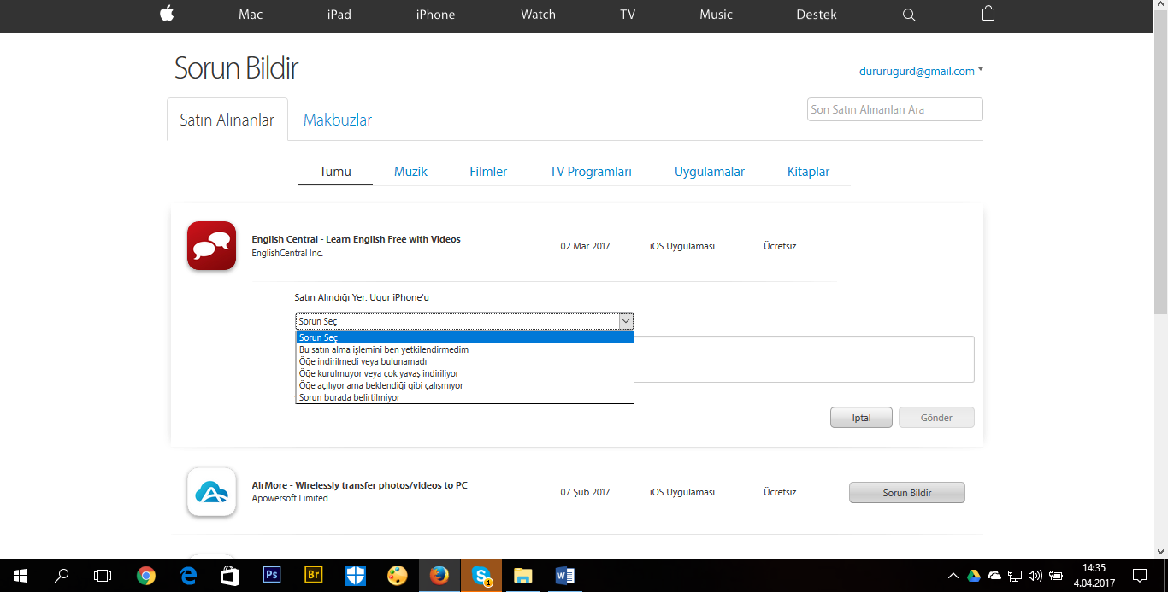
Task: Open the English Central app title link
Action: (356, 239)
